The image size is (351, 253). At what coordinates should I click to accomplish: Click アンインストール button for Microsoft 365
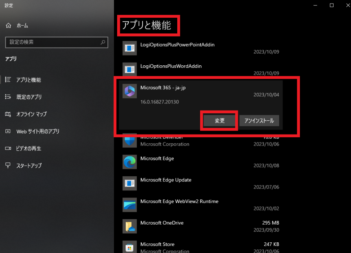259,120
